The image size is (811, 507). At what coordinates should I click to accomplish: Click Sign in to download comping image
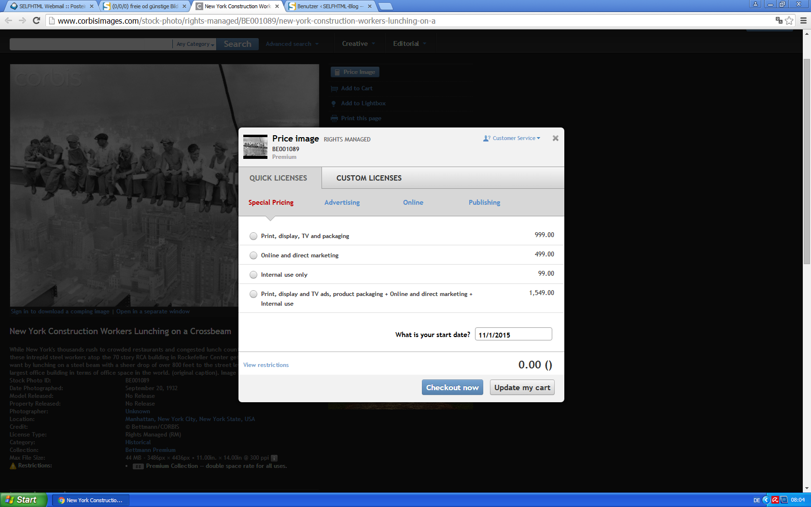[60, 311]
